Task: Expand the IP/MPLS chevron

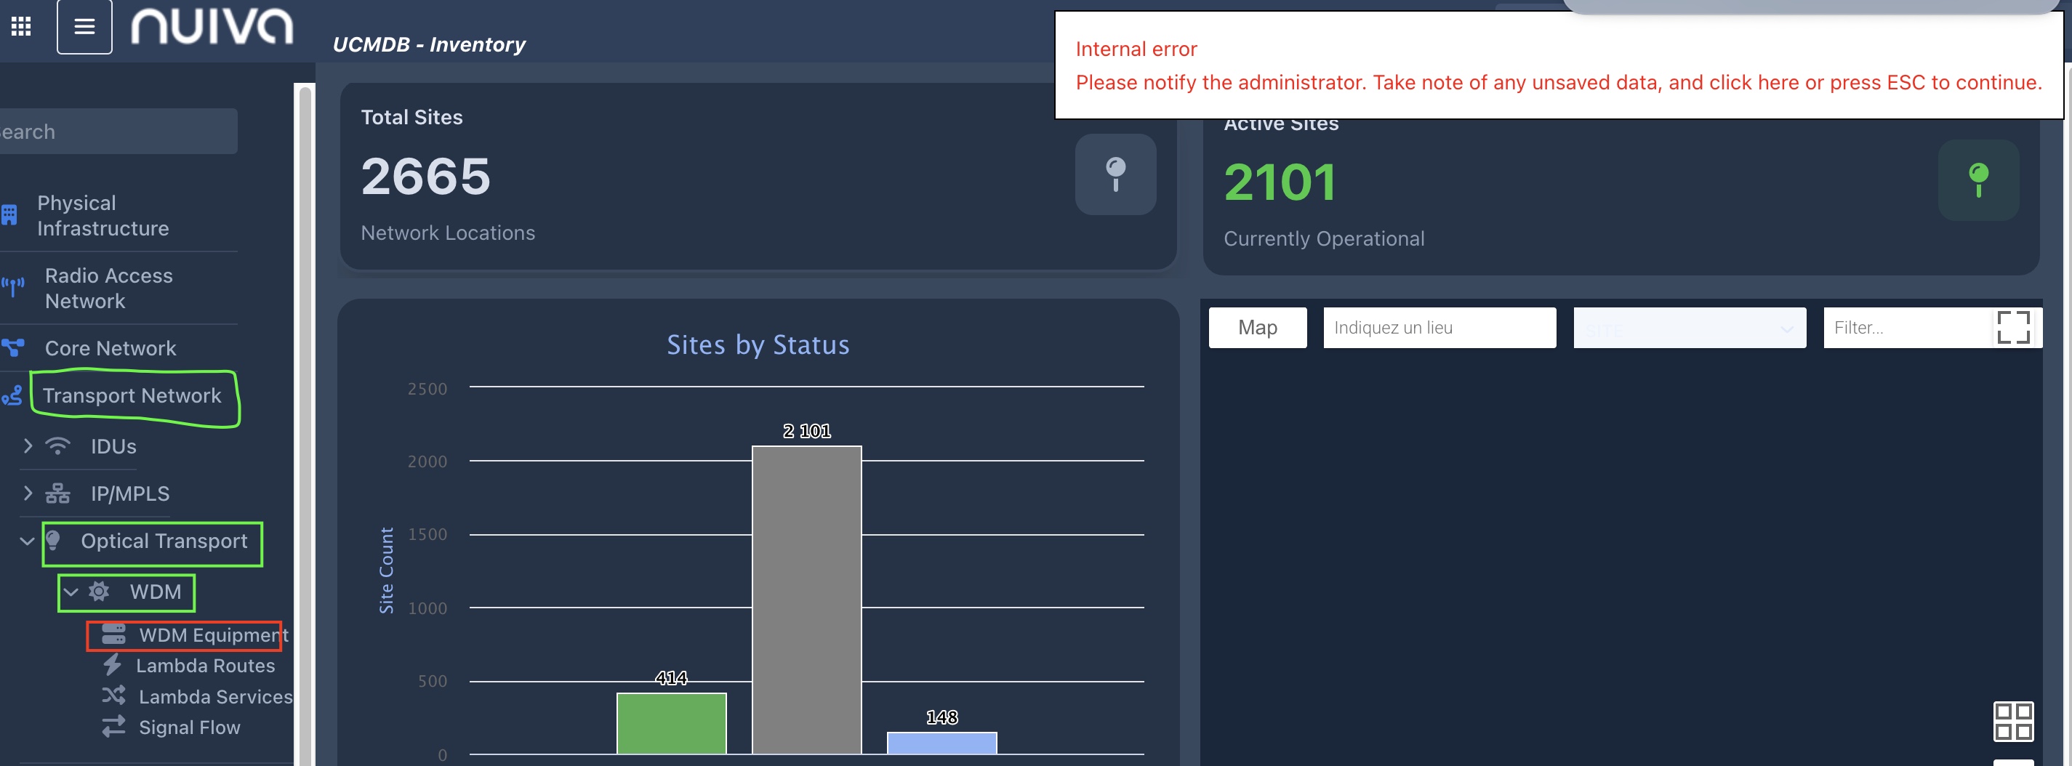Action: (28, 493)
